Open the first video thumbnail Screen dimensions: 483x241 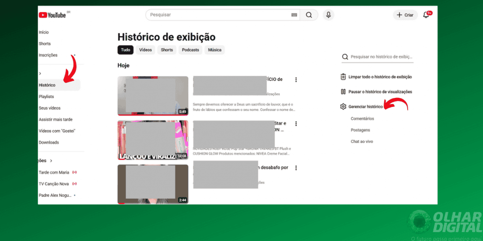point(153,96)
